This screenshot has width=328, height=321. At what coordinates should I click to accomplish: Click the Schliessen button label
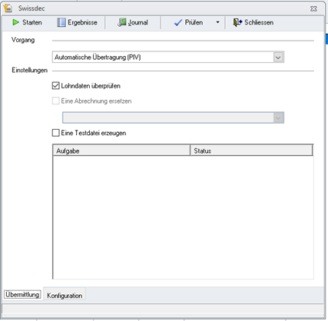(259, 22)
